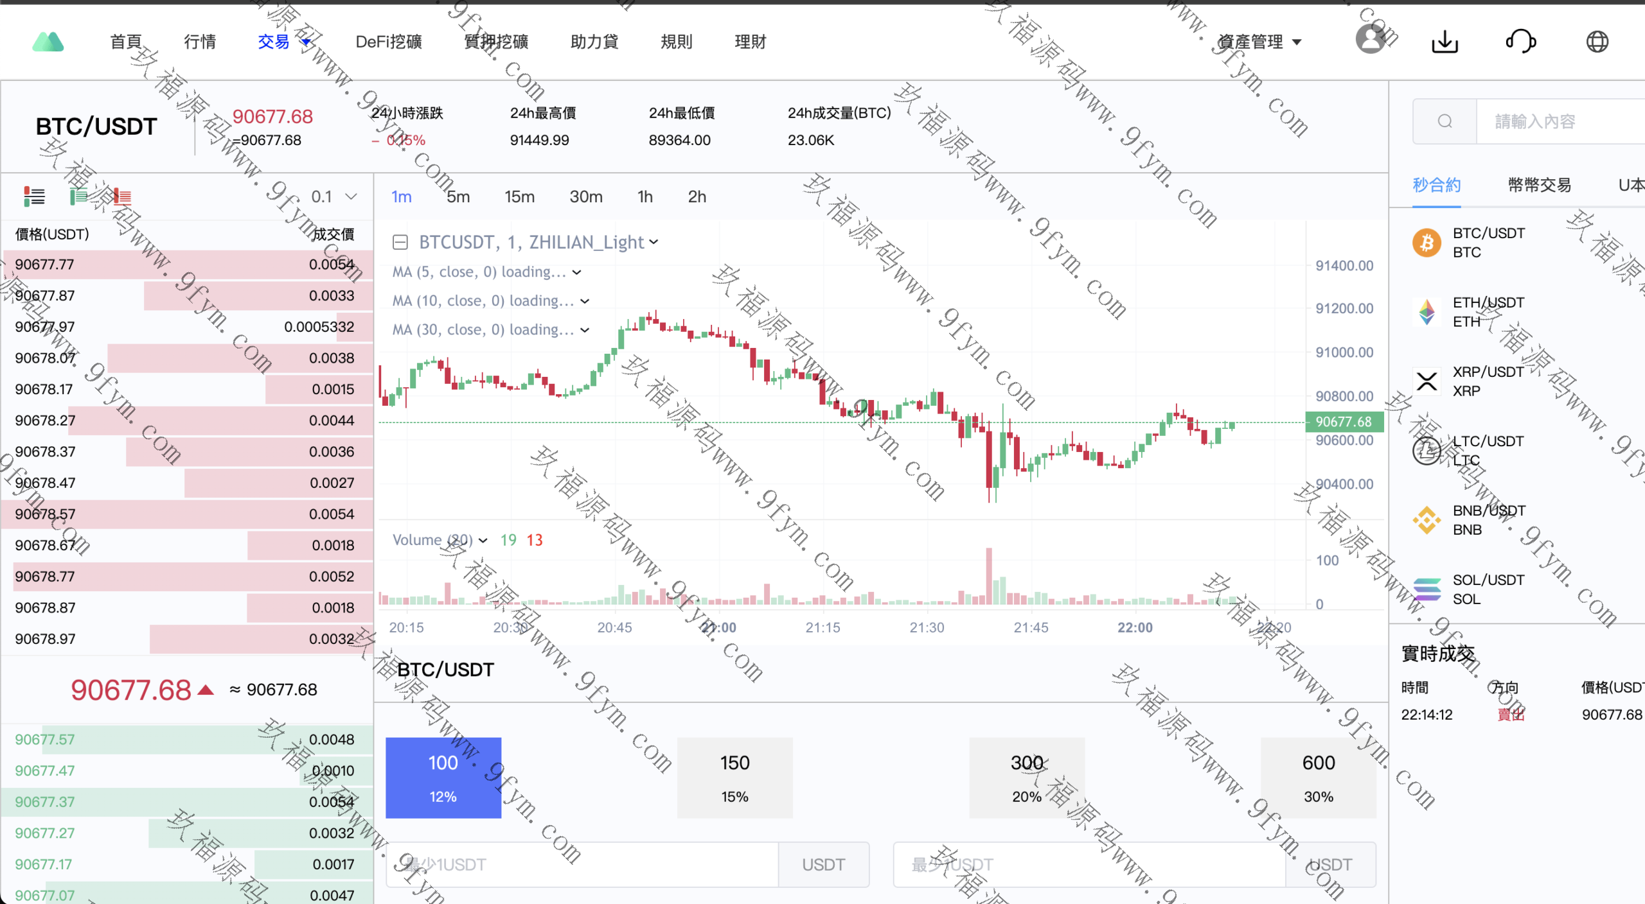This screenshot has width=1645, height=904.
Task: Expand the 資產管理 dropdown menu
Action: coord(1259,42)
